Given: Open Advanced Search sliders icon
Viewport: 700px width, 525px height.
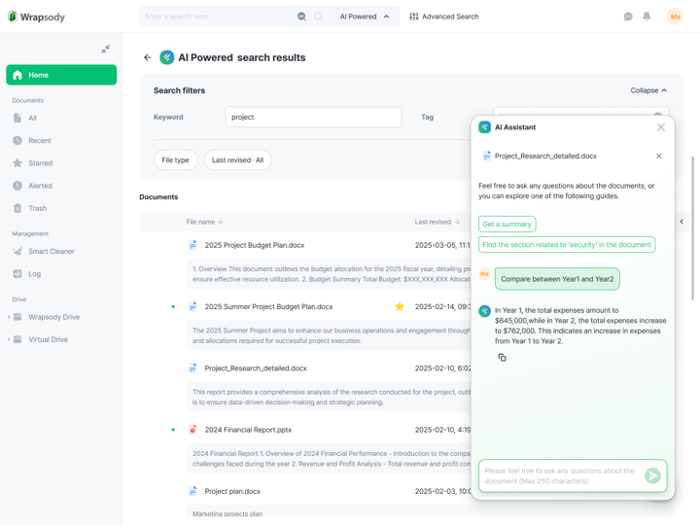Looking at the screenshot, I should click(414, 17).
